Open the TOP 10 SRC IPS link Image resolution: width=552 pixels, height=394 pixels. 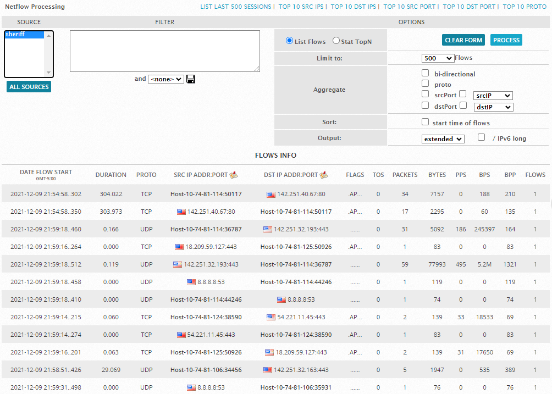click(301, 7)
